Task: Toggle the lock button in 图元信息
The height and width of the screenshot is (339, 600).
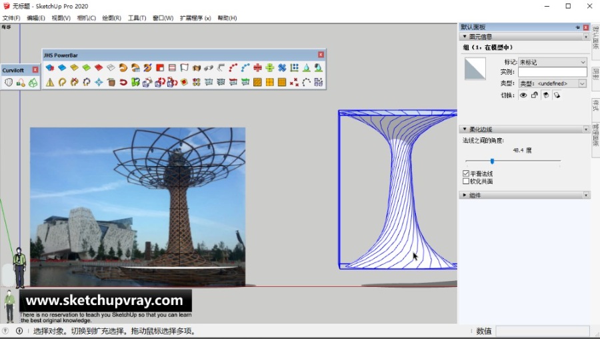Action: (x=535, y=95)
